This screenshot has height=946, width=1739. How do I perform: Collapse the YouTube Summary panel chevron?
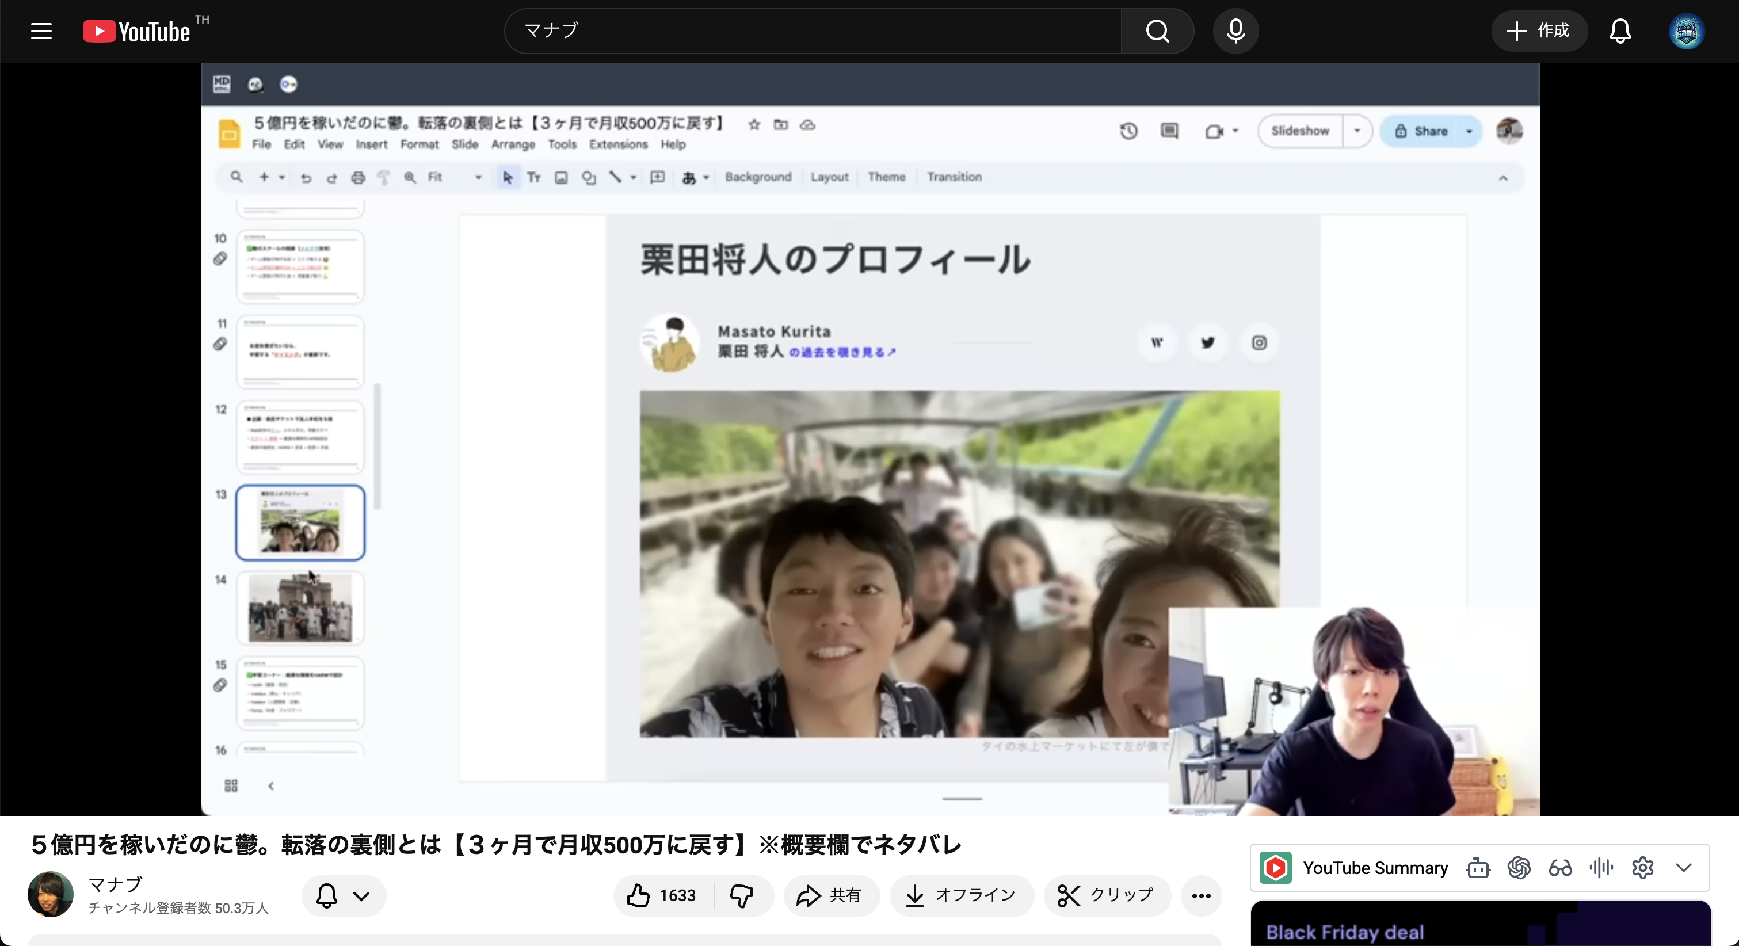coord(1684,868)
